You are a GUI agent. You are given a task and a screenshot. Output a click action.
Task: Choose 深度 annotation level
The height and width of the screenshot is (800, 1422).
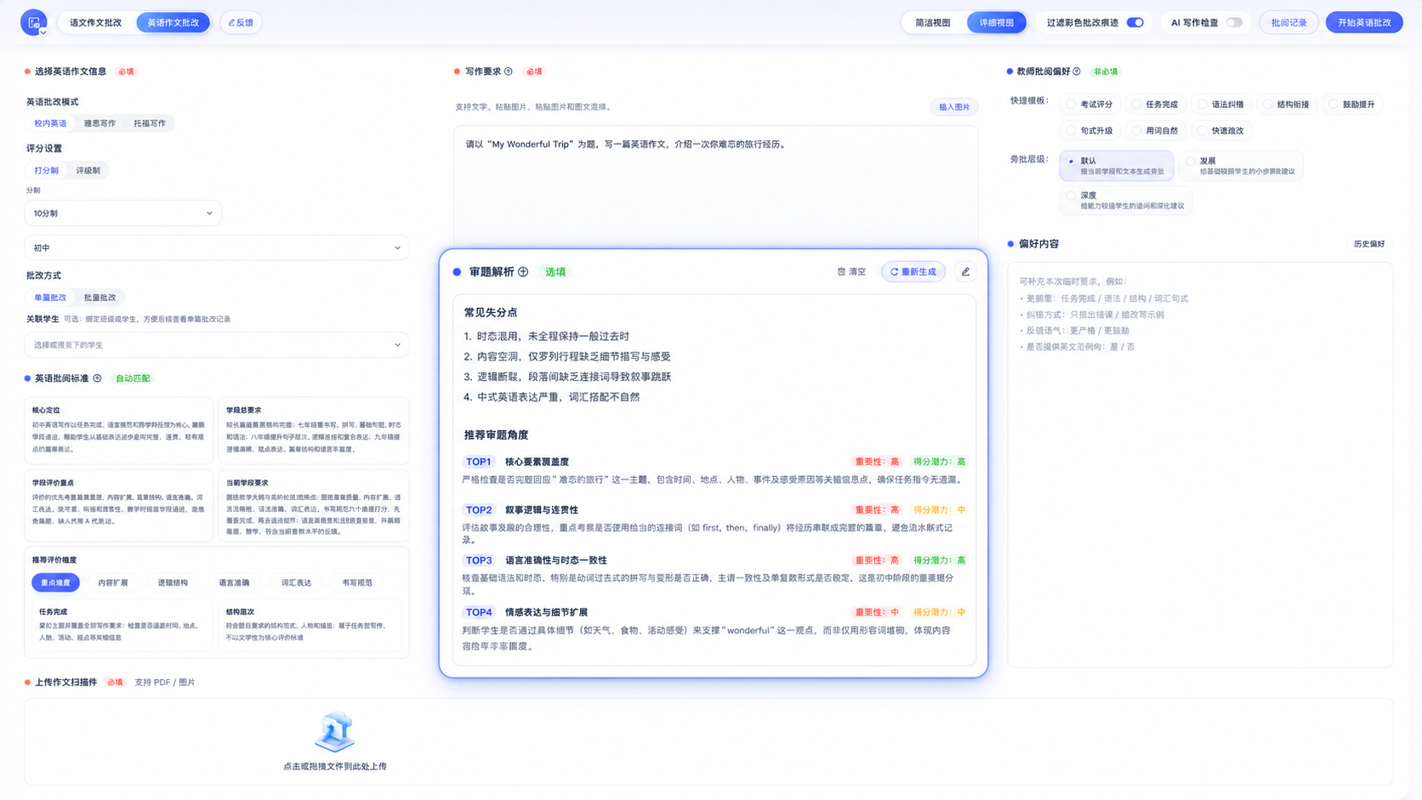[1126, 201]
